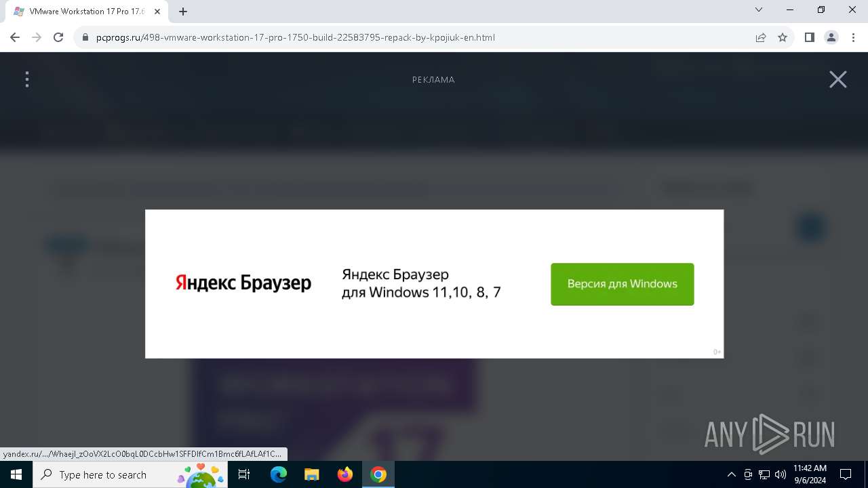This screenshot has height=488, width=868.
Task: Open a new browser tab
Action: tap(183, 12)
